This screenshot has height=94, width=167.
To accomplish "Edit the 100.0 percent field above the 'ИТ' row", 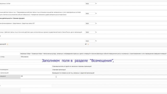I will (x=90, y=41).
